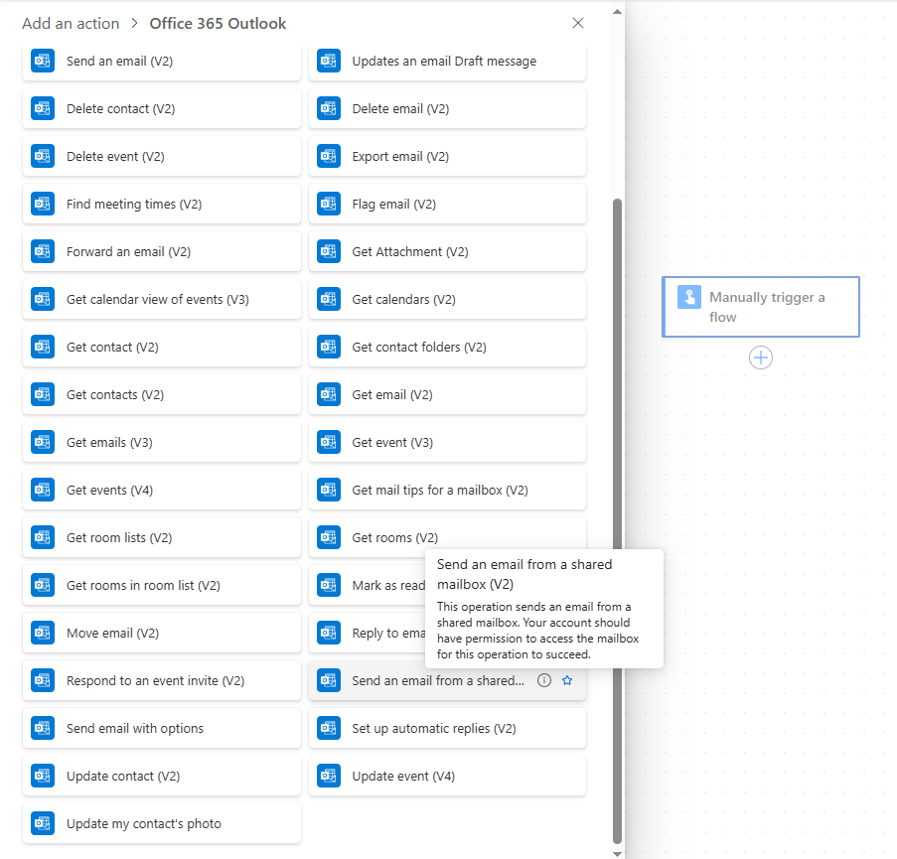The width and height of the screenshot is (897, 859).
Task: Click the Outlook icon beside "Get emails (V3)"
Action: tap(42, 442)
